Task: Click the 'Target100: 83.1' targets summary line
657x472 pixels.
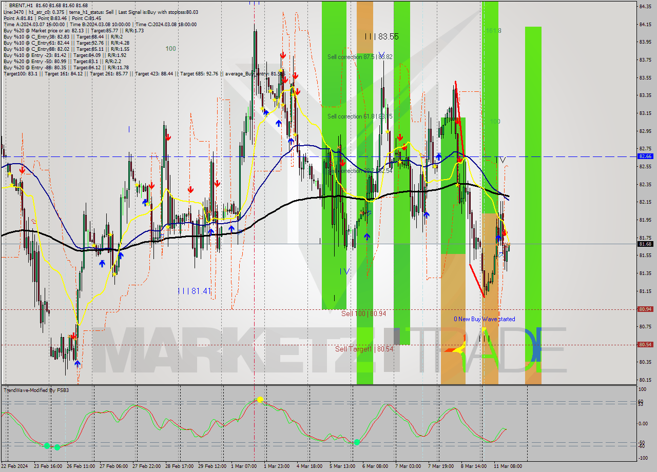Action: click(x=144, y=74)
